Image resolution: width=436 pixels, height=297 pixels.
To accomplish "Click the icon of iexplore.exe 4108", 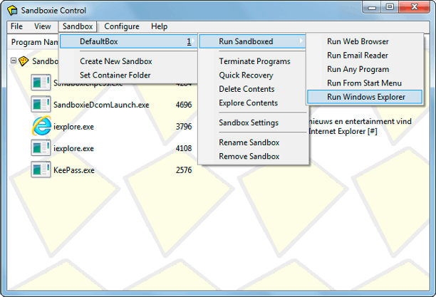I will [x=41, y=147].
